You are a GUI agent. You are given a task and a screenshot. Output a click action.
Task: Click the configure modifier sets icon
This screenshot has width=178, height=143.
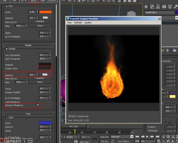(175, 50)
